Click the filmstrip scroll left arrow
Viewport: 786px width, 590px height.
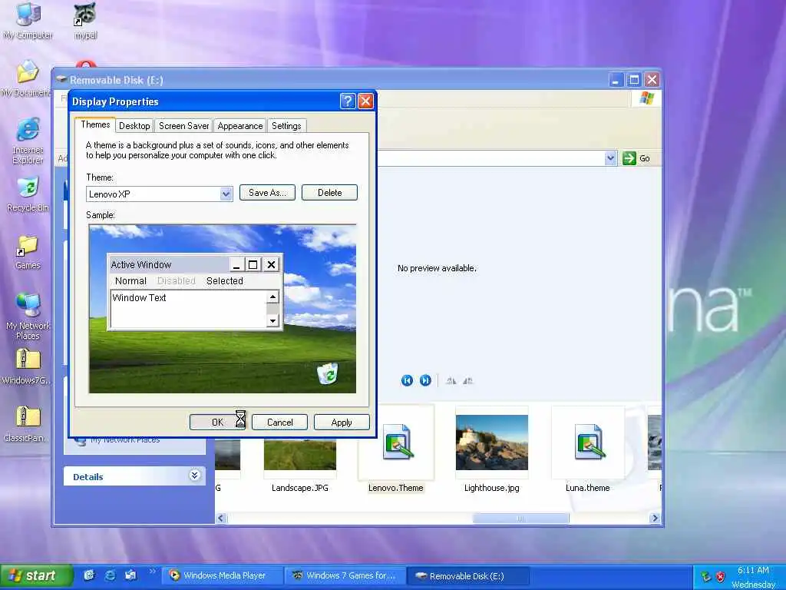(221, 519)
